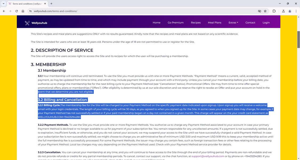This screenshot has width=300, height=160.
Task: View site information icon in address bar
Action: (31, 11)
